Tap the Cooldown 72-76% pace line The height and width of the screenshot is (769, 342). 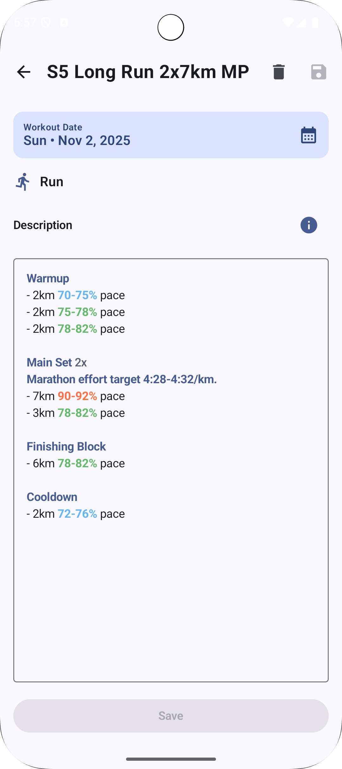76,514
